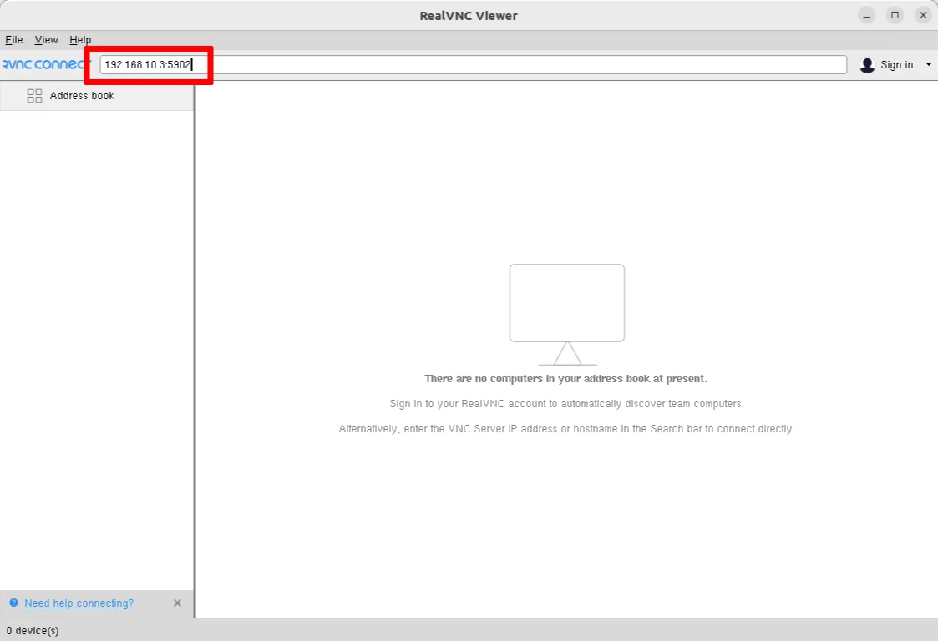
Task: Expand the Sign in dropdown arrow
Action: click(x=929, y=65)
